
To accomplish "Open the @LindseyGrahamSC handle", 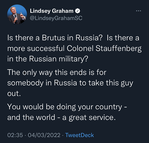I will coord(56,18).
